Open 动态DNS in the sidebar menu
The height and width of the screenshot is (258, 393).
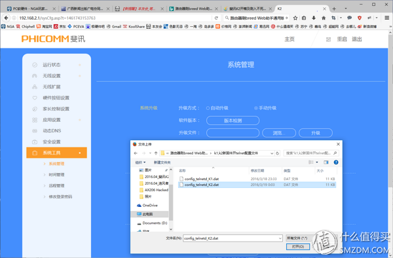coord(52,131)
